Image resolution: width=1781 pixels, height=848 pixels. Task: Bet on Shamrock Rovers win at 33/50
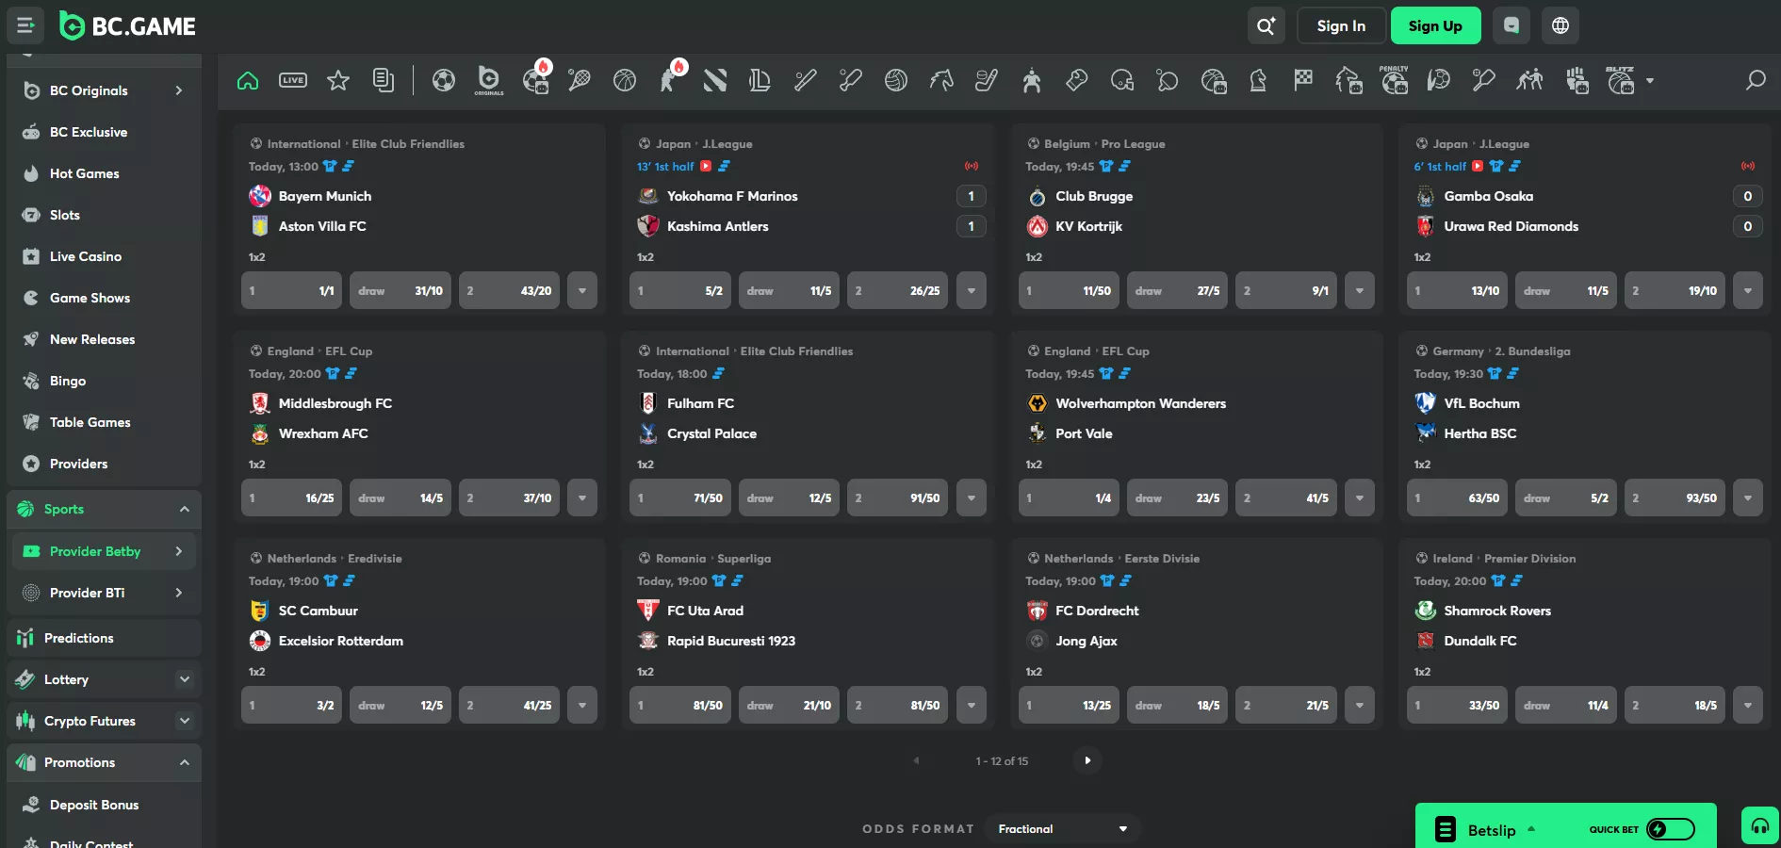tap(1458, 706)
